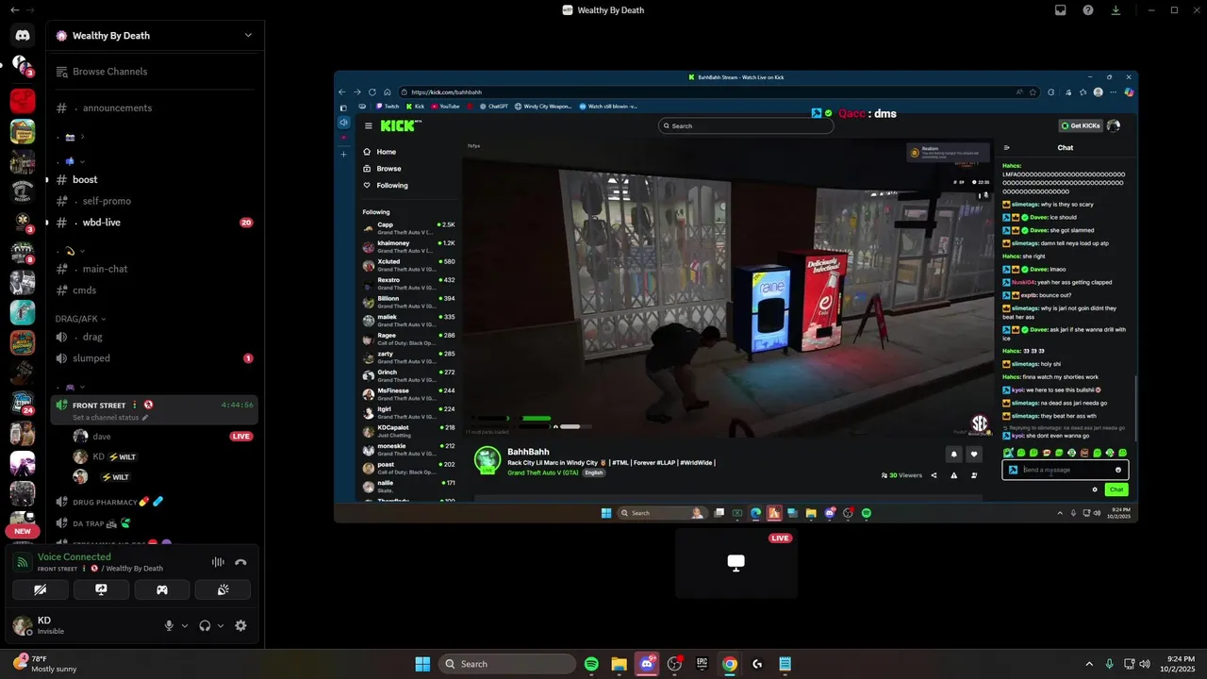The image size is (1207, 679).
Task: Click Set a channel status text
Action: (x=106, y=418)
